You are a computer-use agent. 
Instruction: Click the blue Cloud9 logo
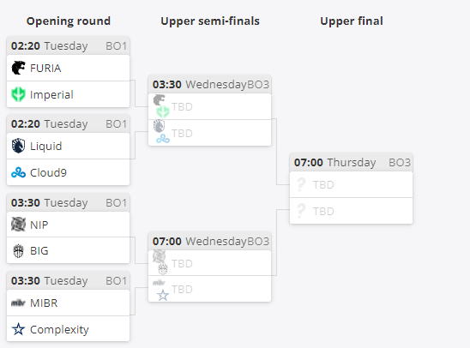click(18, 173)
